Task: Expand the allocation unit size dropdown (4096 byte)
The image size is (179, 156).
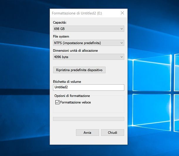Action: (x=89, y=57)
